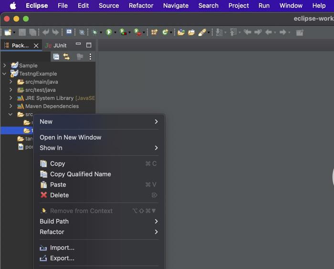
Task: Open the New wizard dropdown arrow
Action: [x=14, y=32]
